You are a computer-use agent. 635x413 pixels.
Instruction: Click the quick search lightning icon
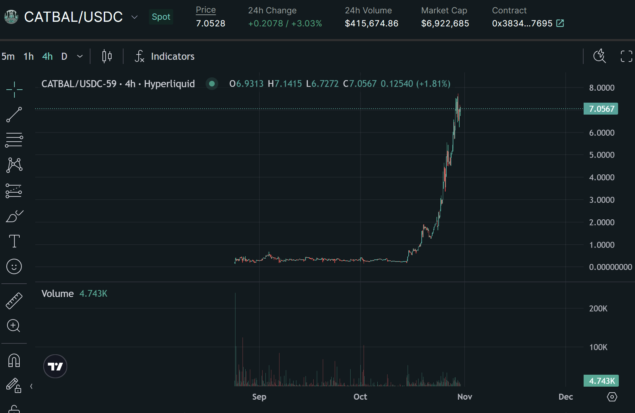coord(599,56)
